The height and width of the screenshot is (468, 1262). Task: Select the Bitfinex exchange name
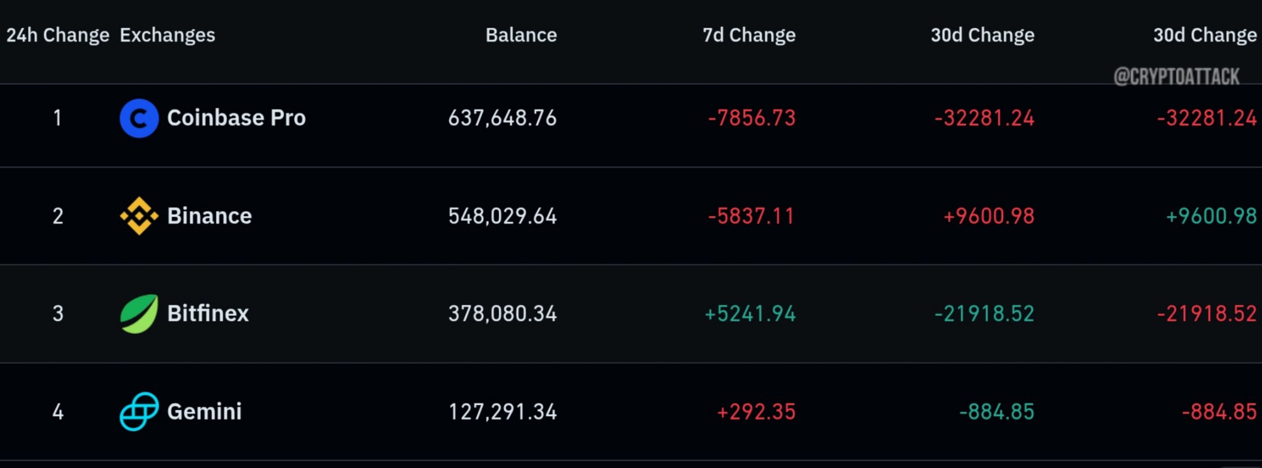[208, 313]
